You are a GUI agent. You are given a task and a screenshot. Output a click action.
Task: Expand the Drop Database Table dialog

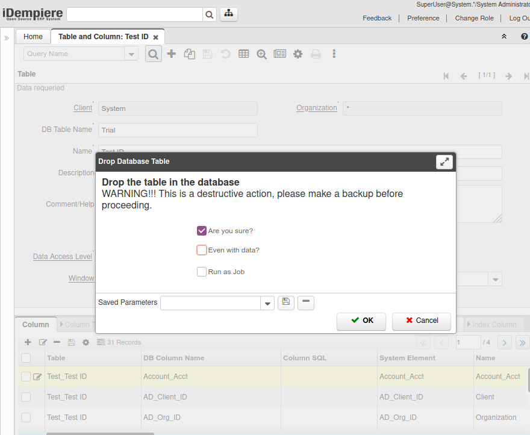click(x=444, y=161)
